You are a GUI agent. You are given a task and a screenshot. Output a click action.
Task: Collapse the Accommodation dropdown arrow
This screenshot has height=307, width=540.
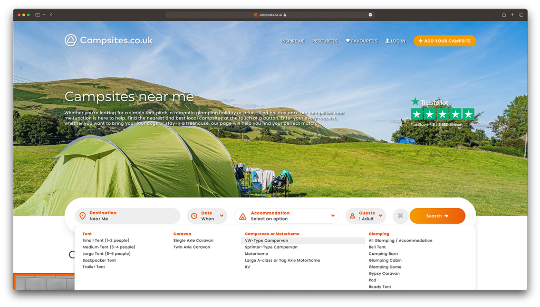tap(333, 216)
